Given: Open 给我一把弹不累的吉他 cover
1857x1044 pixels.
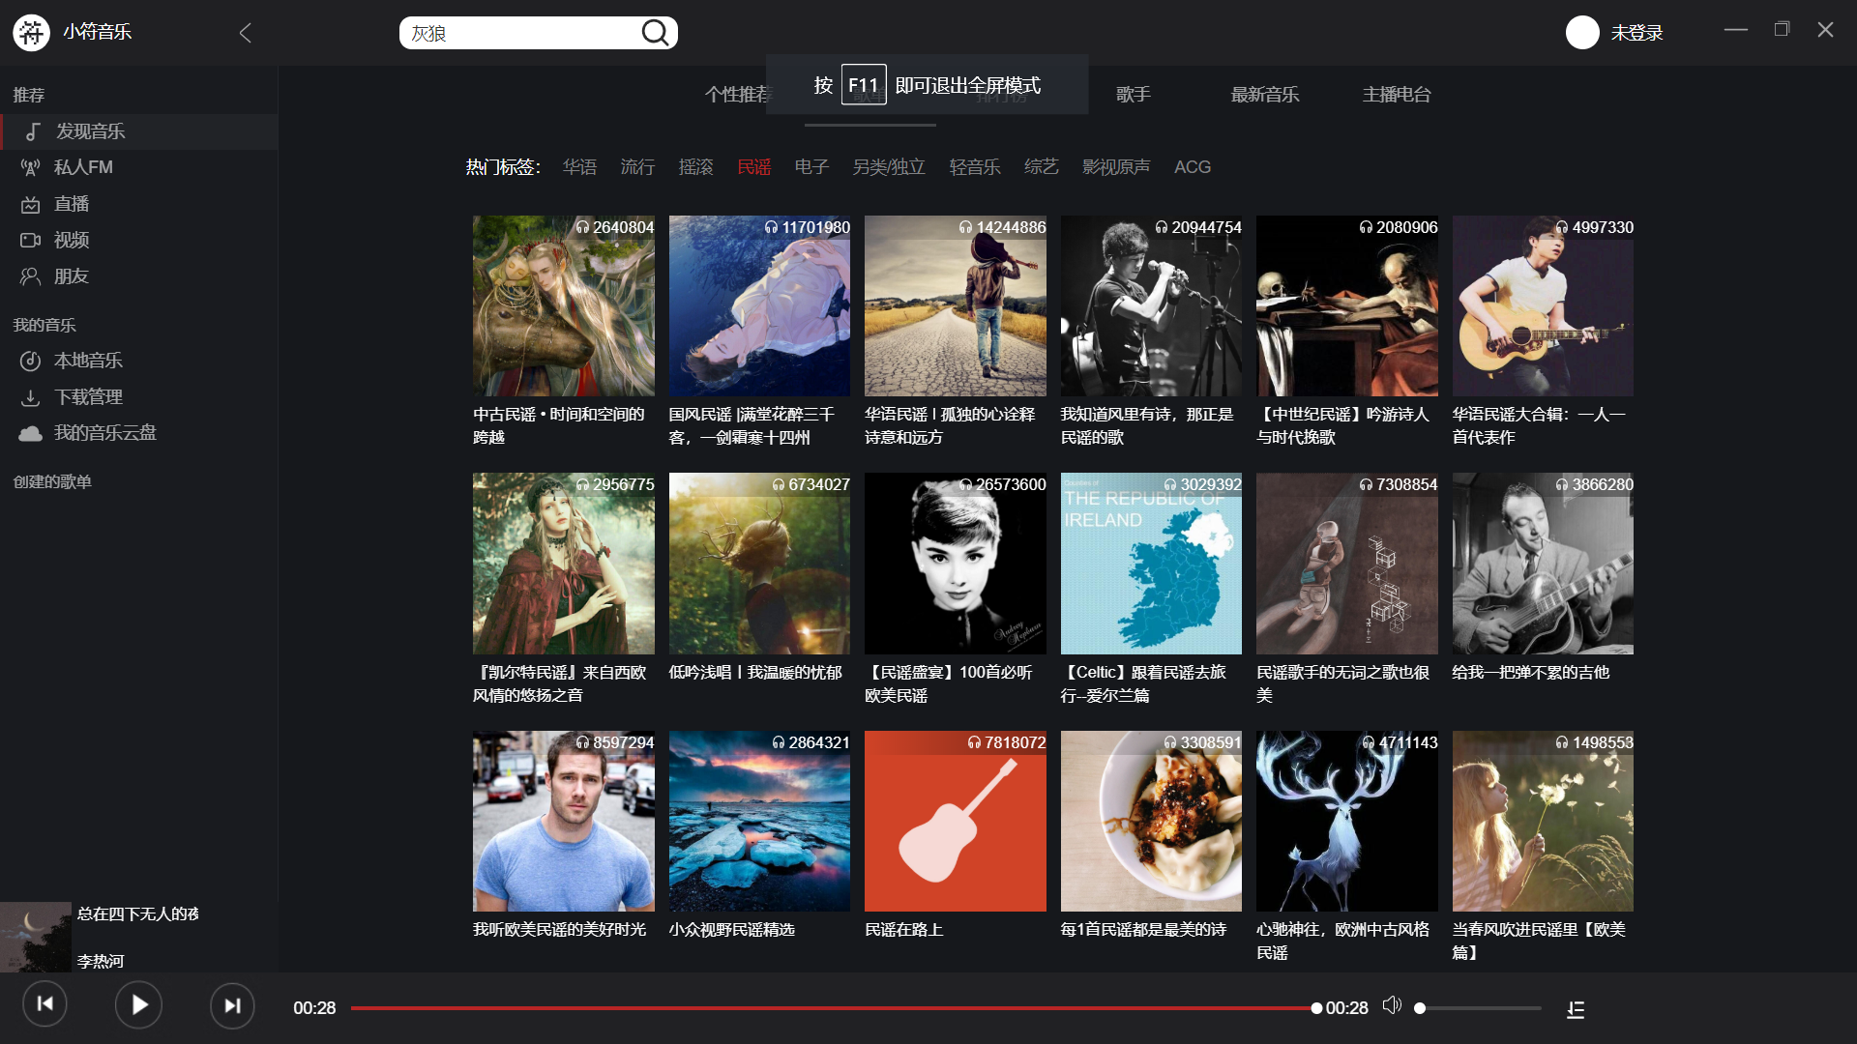Looking at the screenshot, I should (x=1543, y=564).
